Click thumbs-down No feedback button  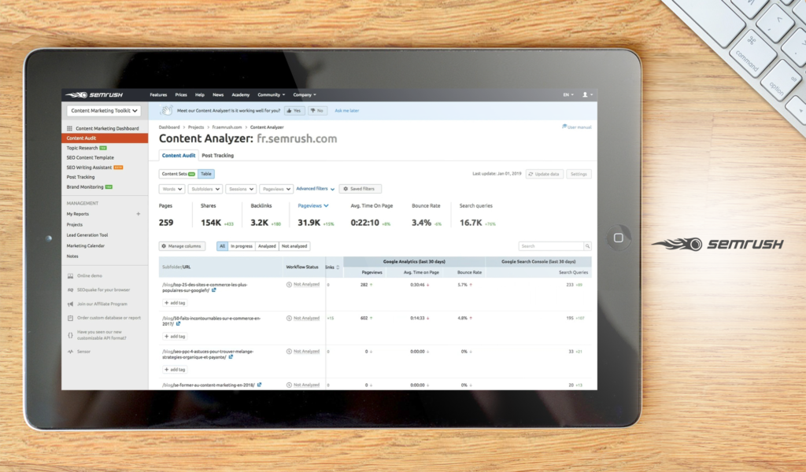coord(318,111)
